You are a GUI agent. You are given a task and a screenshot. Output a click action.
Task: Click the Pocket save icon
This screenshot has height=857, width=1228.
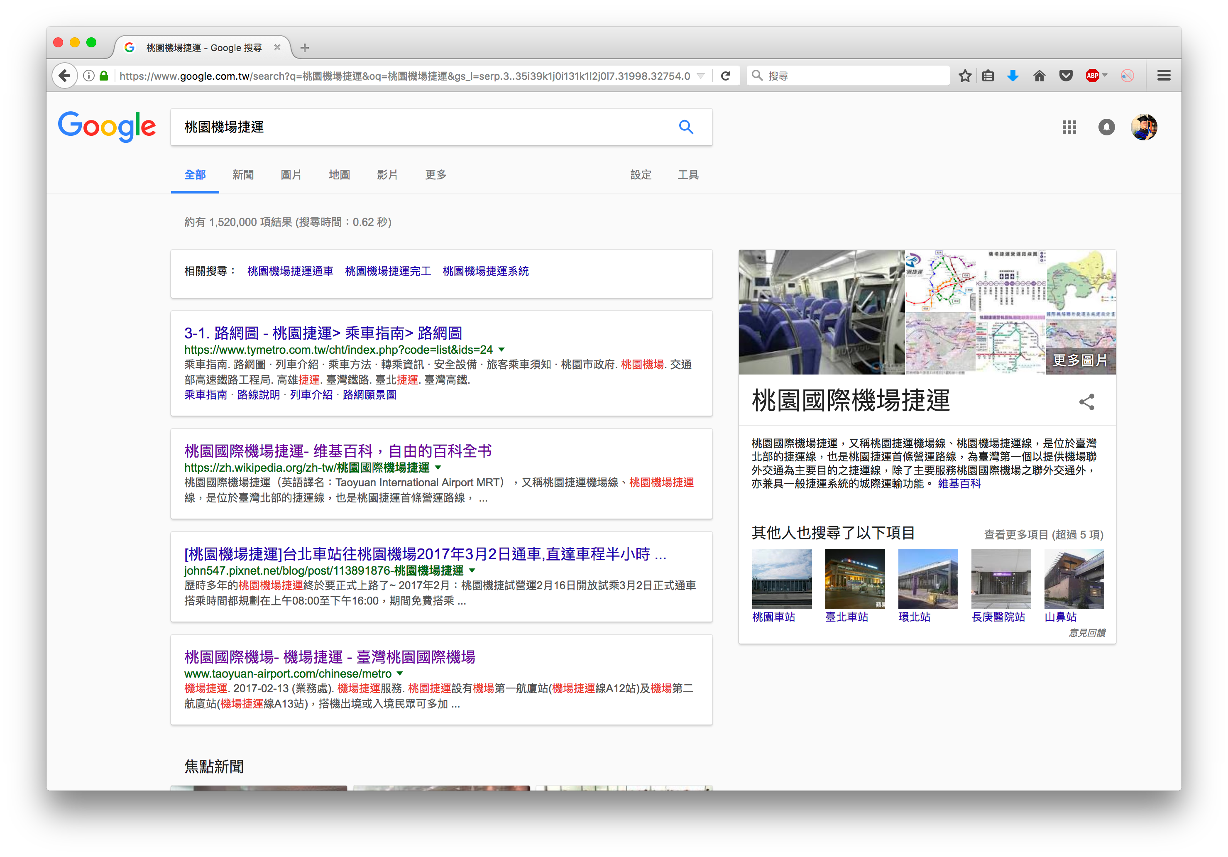tap(1065, 76)
